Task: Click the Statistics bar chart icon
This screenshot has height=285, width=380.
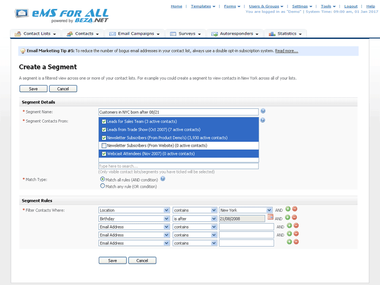Action: pyautogui.click(x=272, y=34)
